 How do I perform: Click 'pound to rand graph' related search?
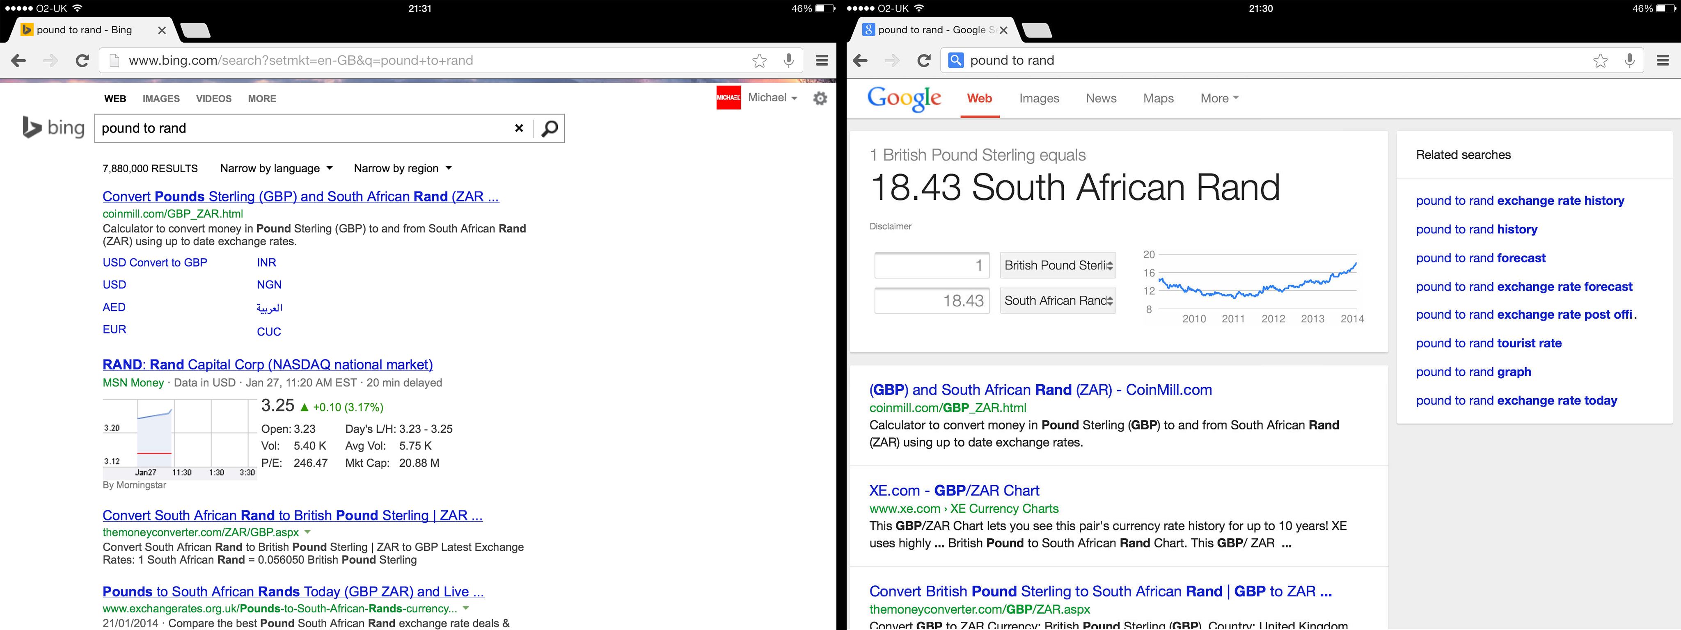[1473, 372]
